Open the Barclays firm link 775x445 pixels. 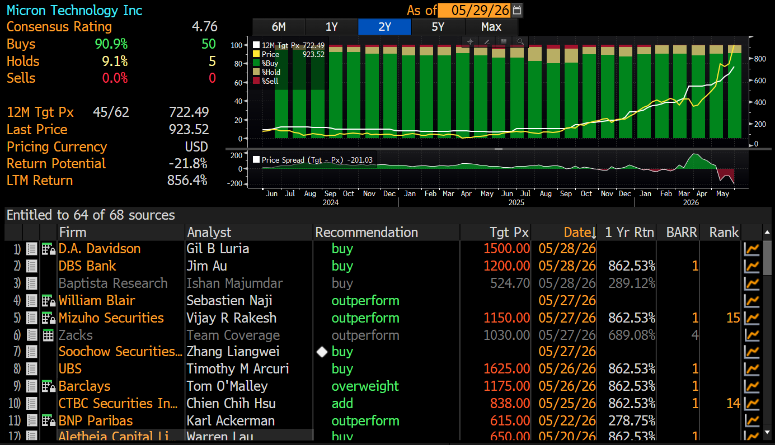tap(84, 386)
